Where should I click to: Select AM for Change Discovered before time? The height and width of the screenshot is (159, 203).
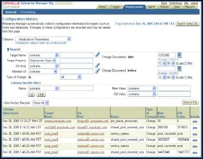coord(177,77)
